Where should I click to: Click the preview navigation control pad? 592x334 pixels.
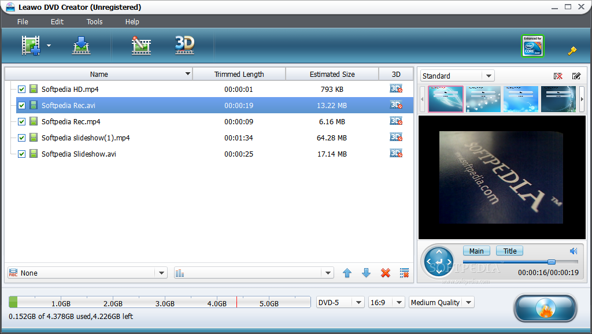(x=439, y=262)
